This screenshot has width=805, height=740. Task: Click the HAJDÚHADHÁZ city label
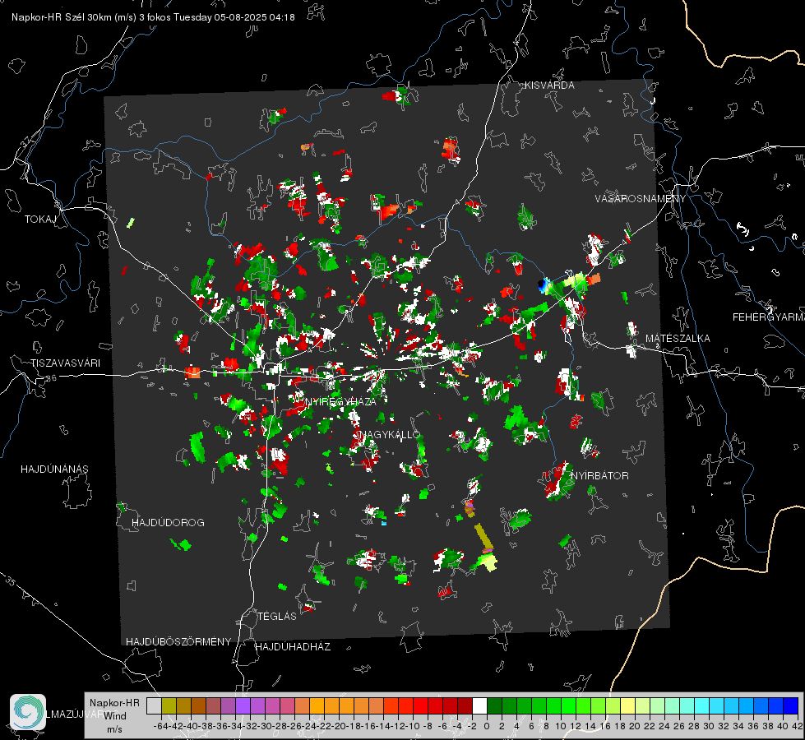293,646
